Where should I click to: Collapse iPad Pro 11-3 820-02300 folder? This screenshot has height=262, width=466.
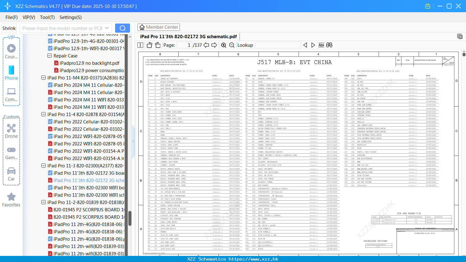[43, 166]
